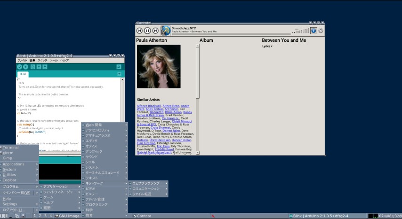Image resolution: width=402 pixels, height=219 pixels.
Task: Launch xterm from the root menu
Action: coord(19,153)
